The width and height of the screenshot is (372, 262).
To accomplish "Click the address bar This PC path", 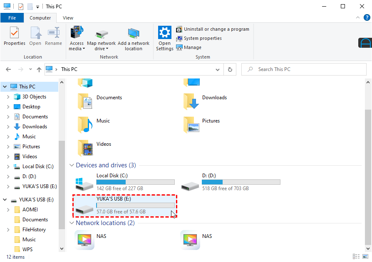I will (x=69, y=69).
